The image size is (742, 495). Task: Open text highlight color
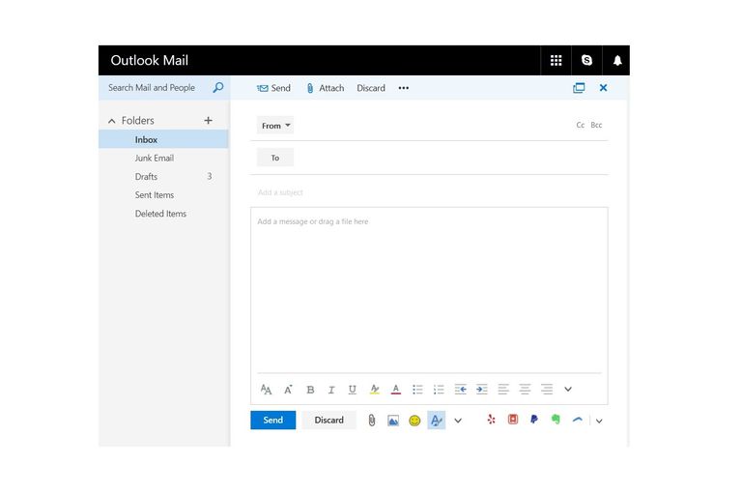pos(374,390)
